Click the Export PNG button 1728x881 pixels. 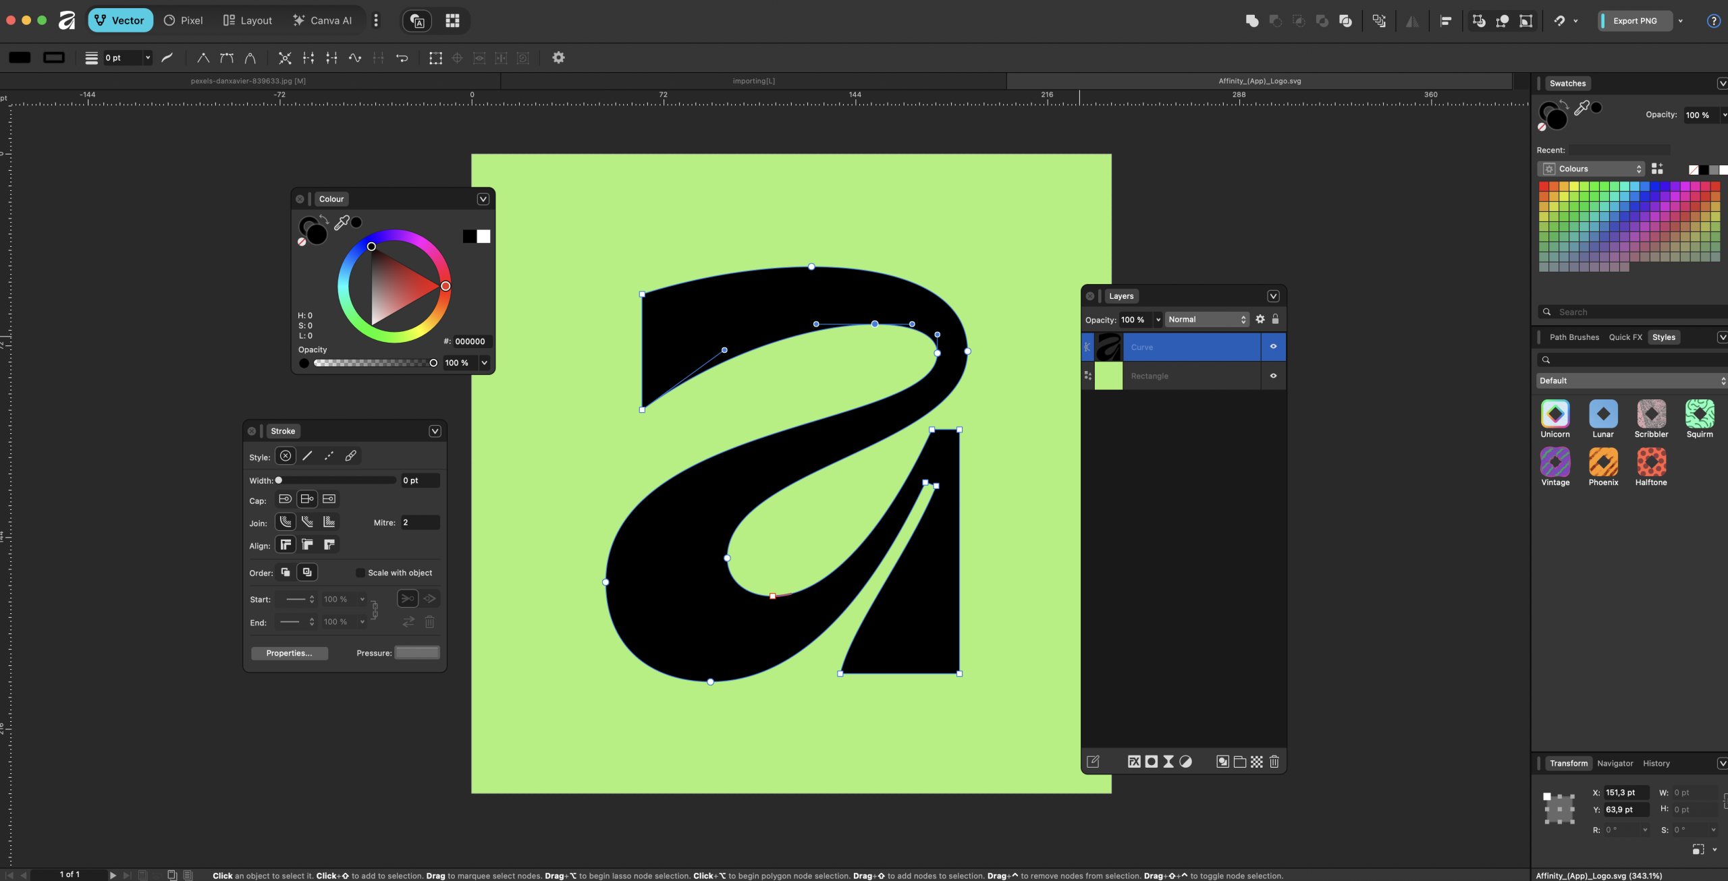coord(1634,20)
